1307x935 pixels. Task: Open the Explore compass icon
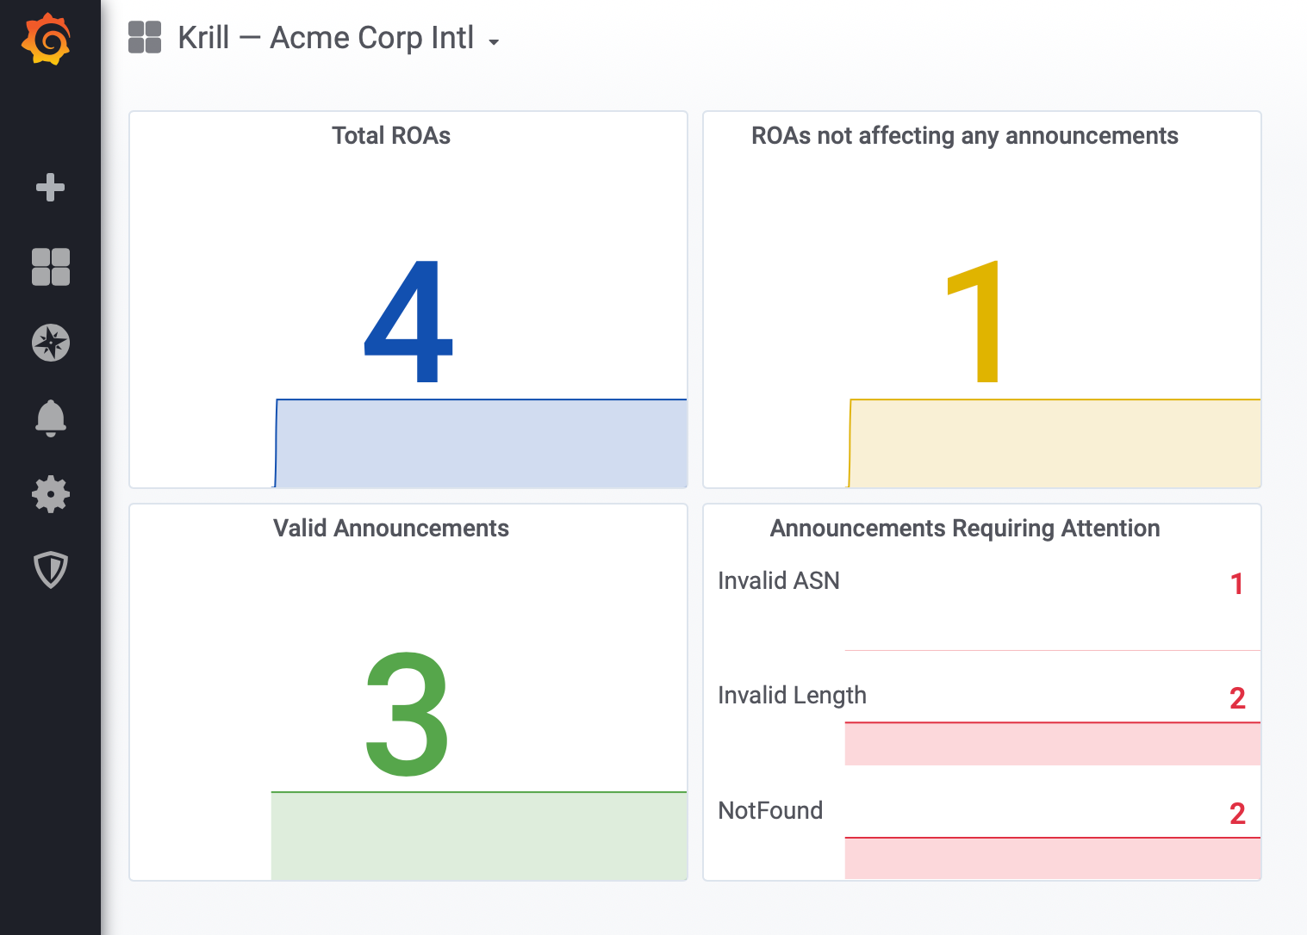coord(50,343)
